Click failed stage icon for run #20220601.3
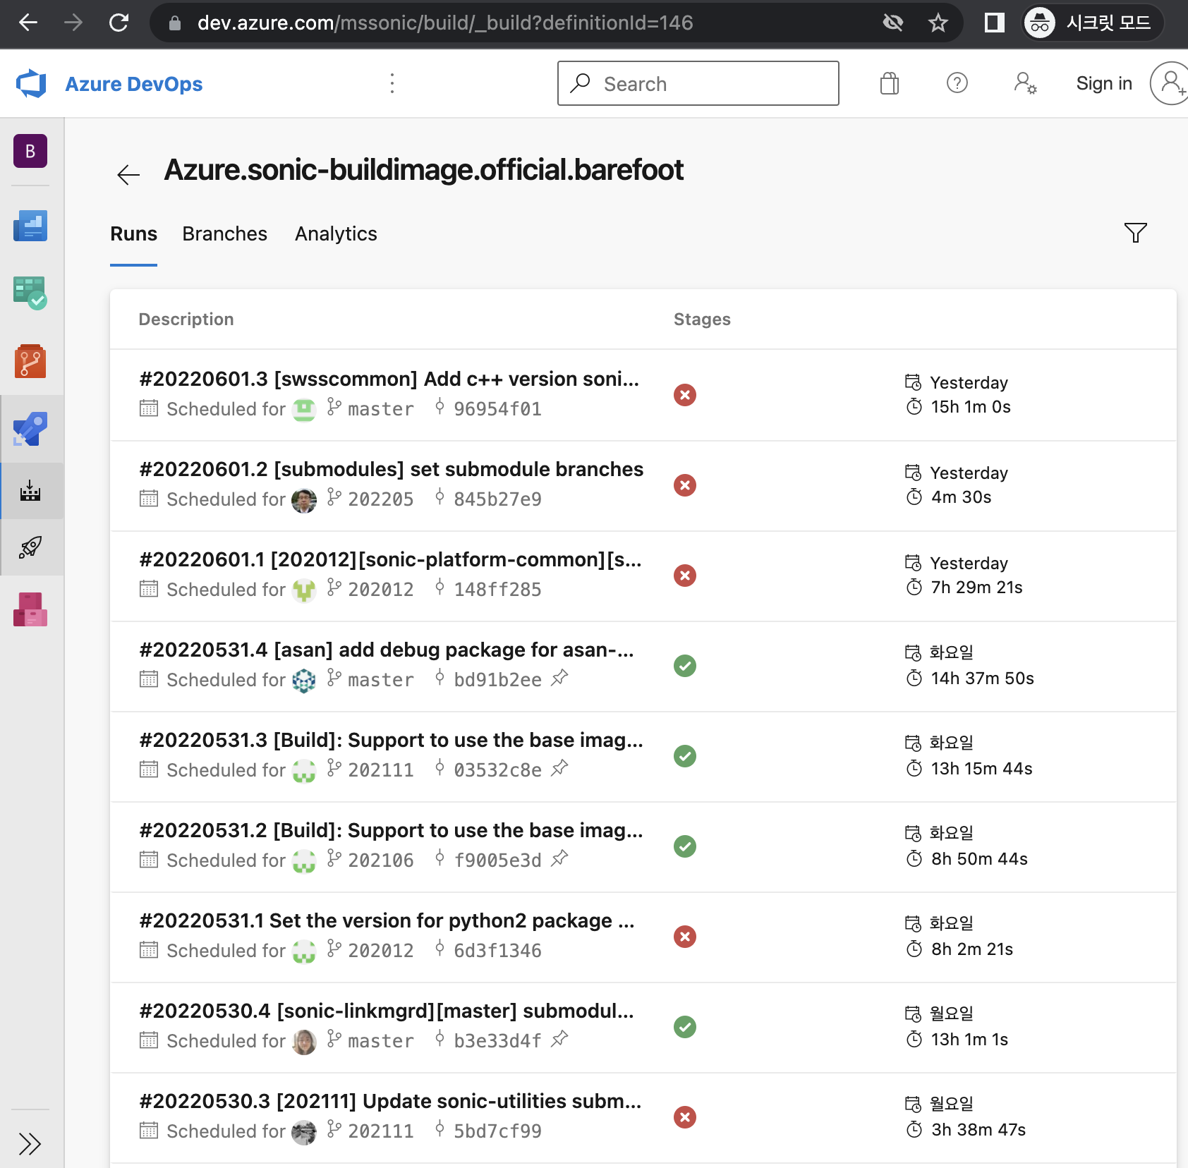The width and height of the screenshot is (1188, 1168). coord(685,395)
